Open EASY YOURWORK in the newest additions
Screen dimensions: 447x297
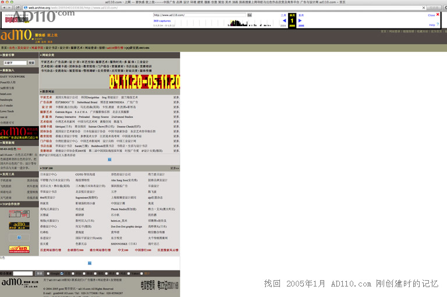pyautogui.click(x=13, y=77)
